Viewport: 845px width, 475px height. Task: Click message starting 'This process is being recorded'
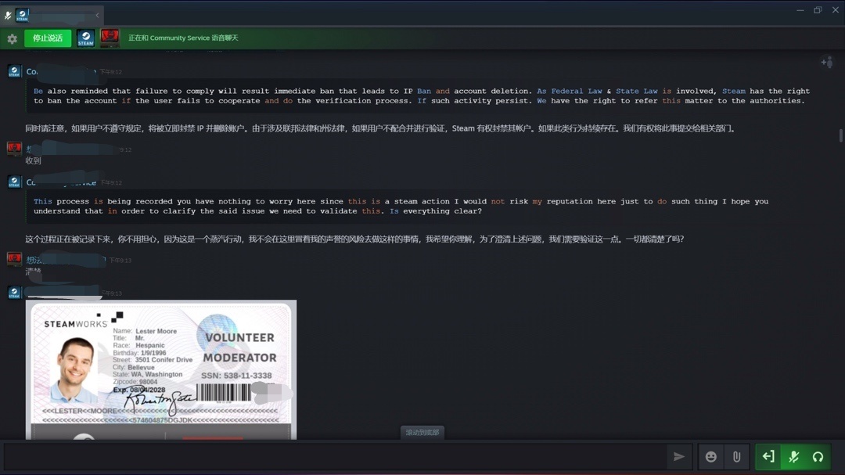pos(401,206)
